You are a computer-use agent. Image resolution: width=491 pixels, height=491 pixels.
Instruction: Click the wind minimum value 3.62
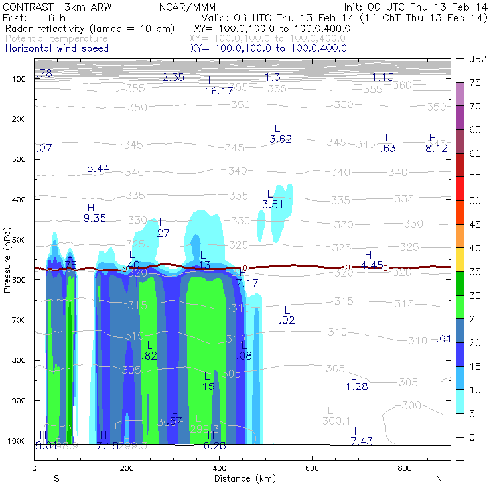(x=281, y=139)
